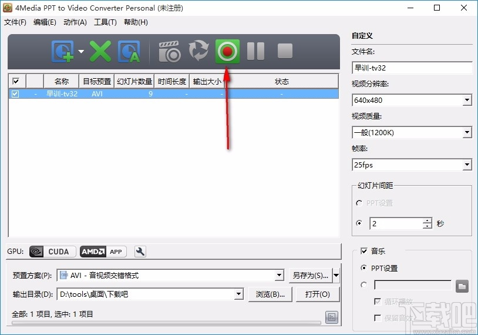Image resolution: width=478 pixels, height=335 pixels.
Task: Select the 早训-tv32 row name
Action: [62, 94]
